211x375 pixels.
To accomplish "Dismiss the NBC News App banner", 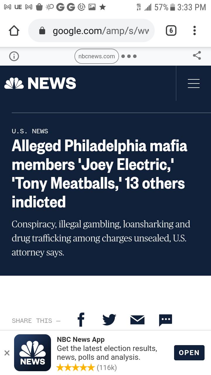I will [x=7, y=353].
